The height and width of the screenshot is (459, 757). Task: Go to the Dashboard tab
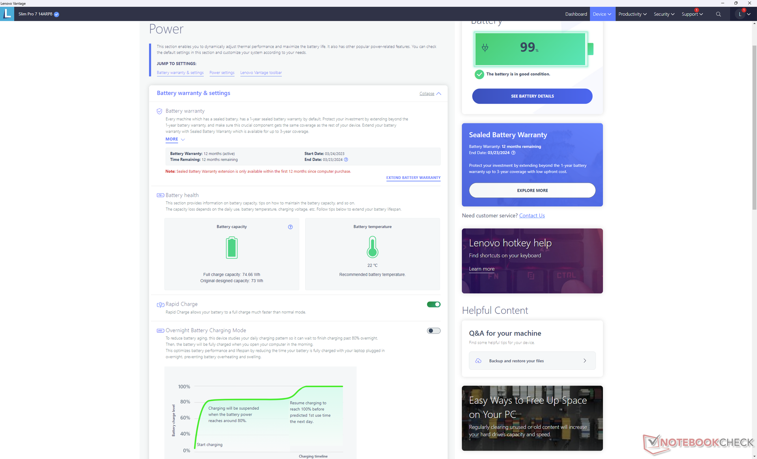point(576,14)
